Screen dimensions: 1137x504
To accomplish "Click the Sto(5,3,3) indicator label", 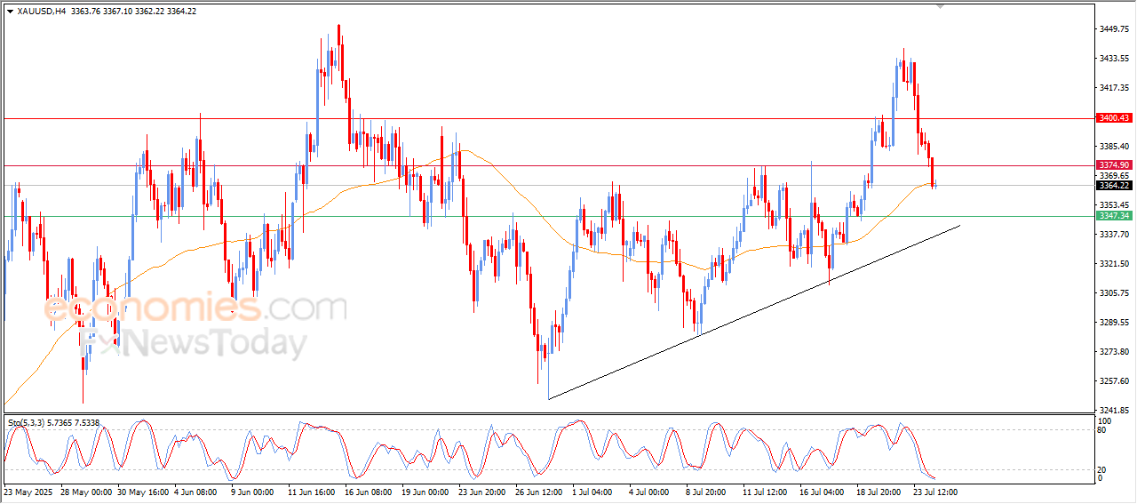I will 53,423.
